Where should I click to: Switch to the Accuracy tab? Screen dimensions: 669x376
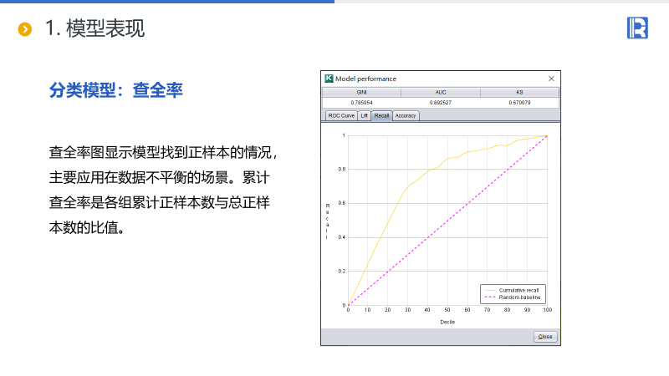click(x=406, y=115)
